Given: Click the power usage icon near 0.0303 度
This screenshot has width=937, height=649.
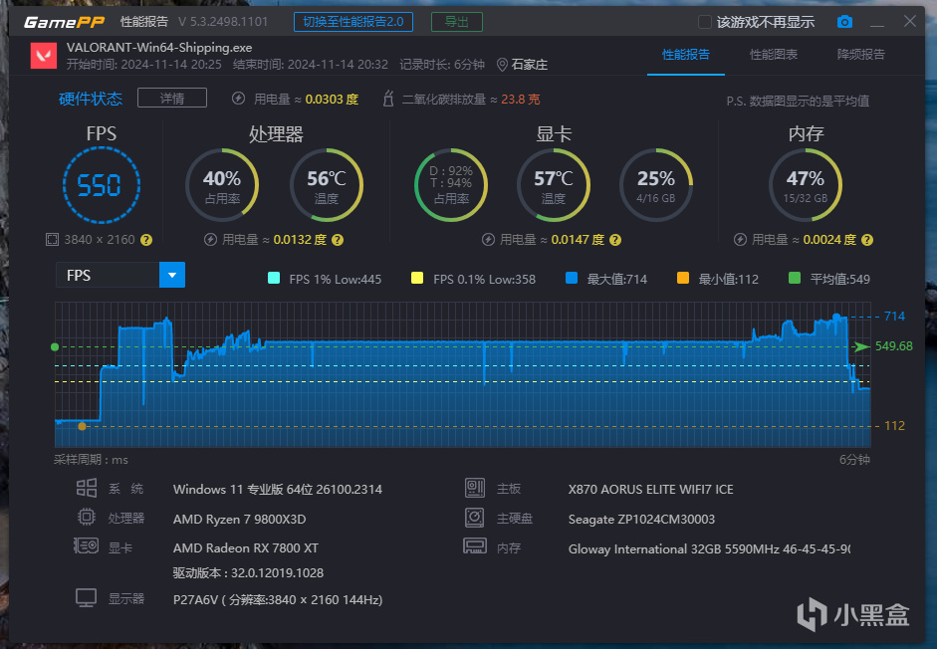Looking at the screenshot, I should [x=238, y=99].
